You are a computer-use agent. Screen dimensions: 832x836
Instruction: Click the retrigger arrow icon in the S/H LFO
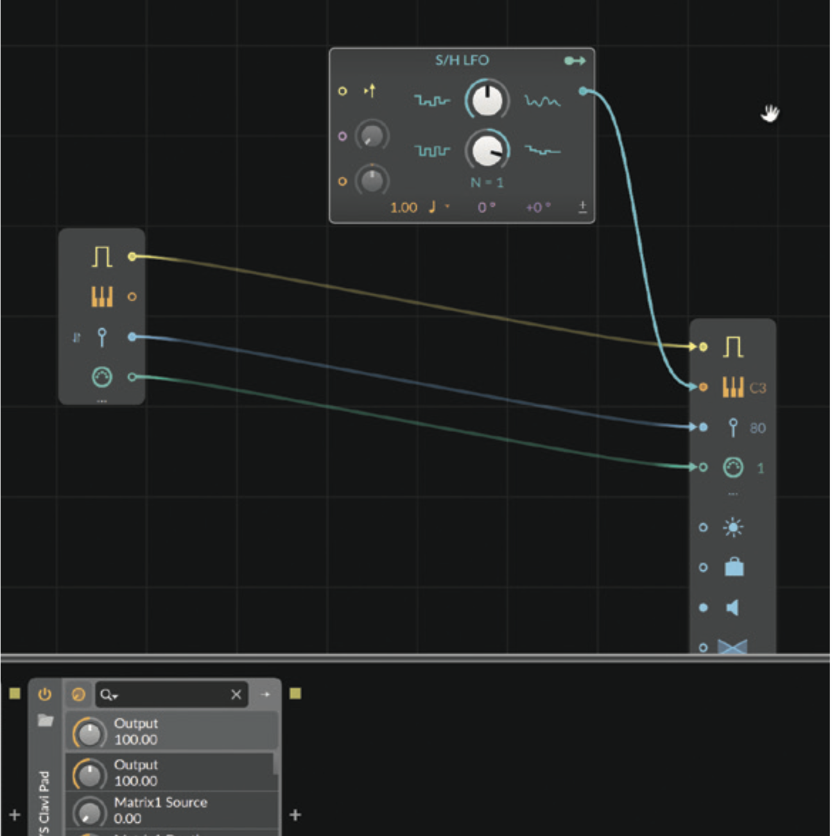(x=370, y=90)
